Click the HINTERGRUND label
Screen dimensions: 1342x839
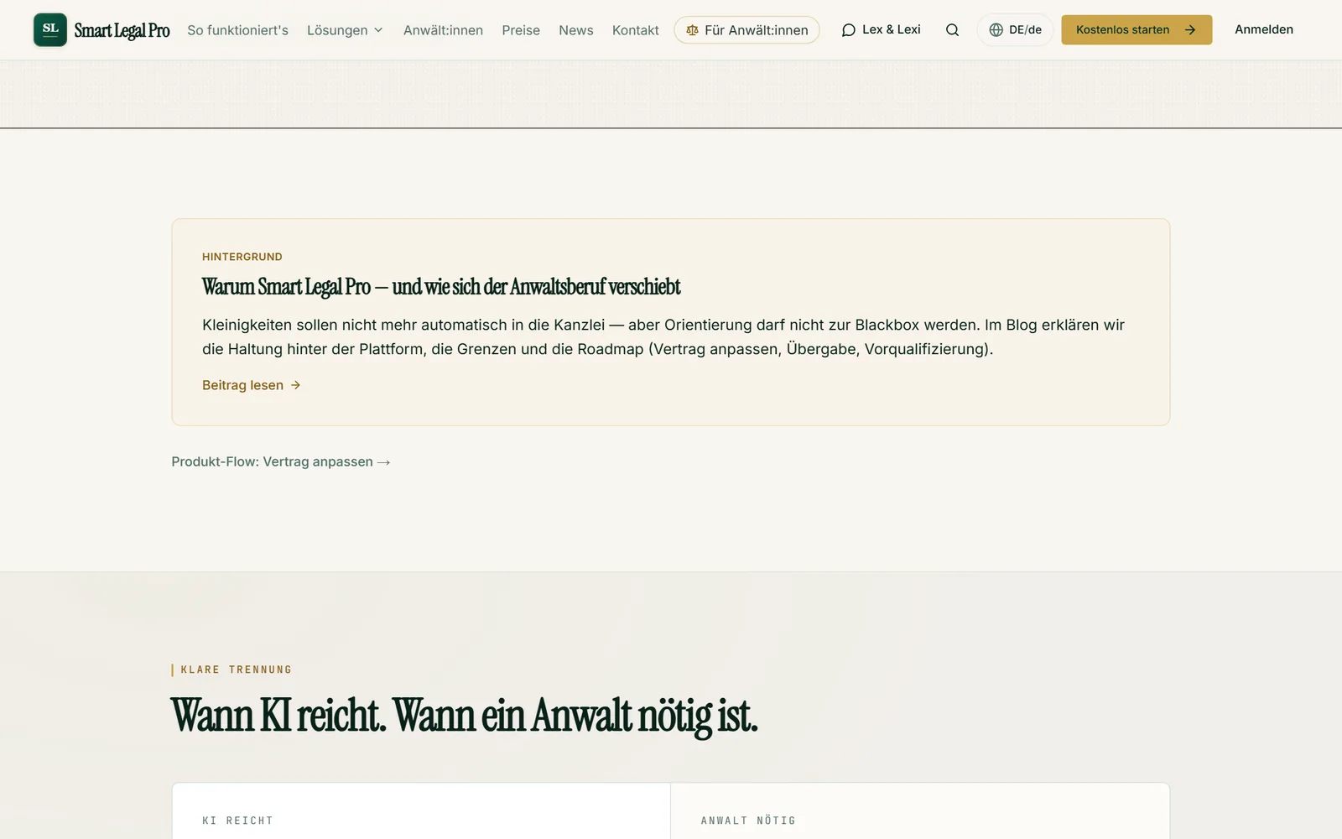(242, 257)
